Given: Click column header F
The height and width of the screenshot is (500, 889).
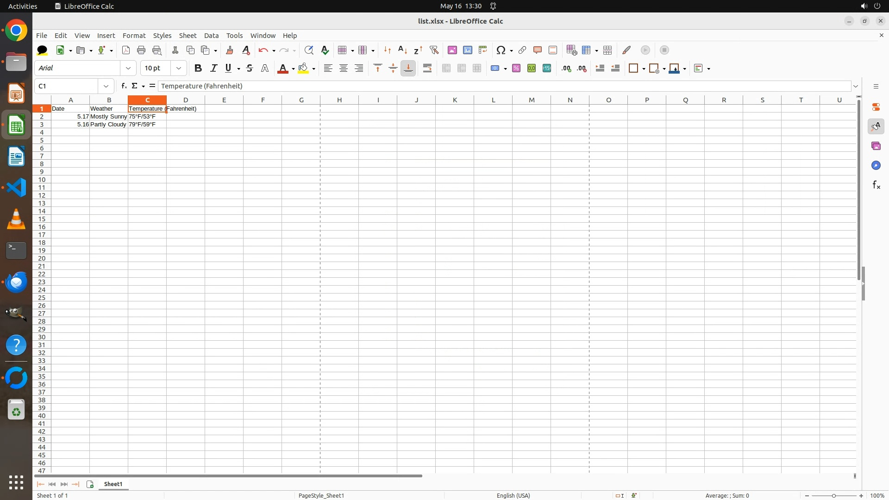Looking at the screenshot, I should pyautogui.click(x=263, y=100).
